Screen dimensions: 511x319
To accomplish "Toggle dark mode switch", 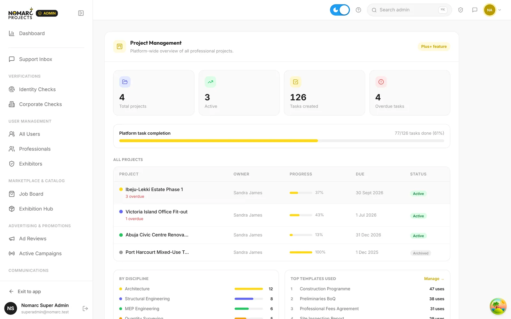I will pyautogui.click(x=340, y=10).
